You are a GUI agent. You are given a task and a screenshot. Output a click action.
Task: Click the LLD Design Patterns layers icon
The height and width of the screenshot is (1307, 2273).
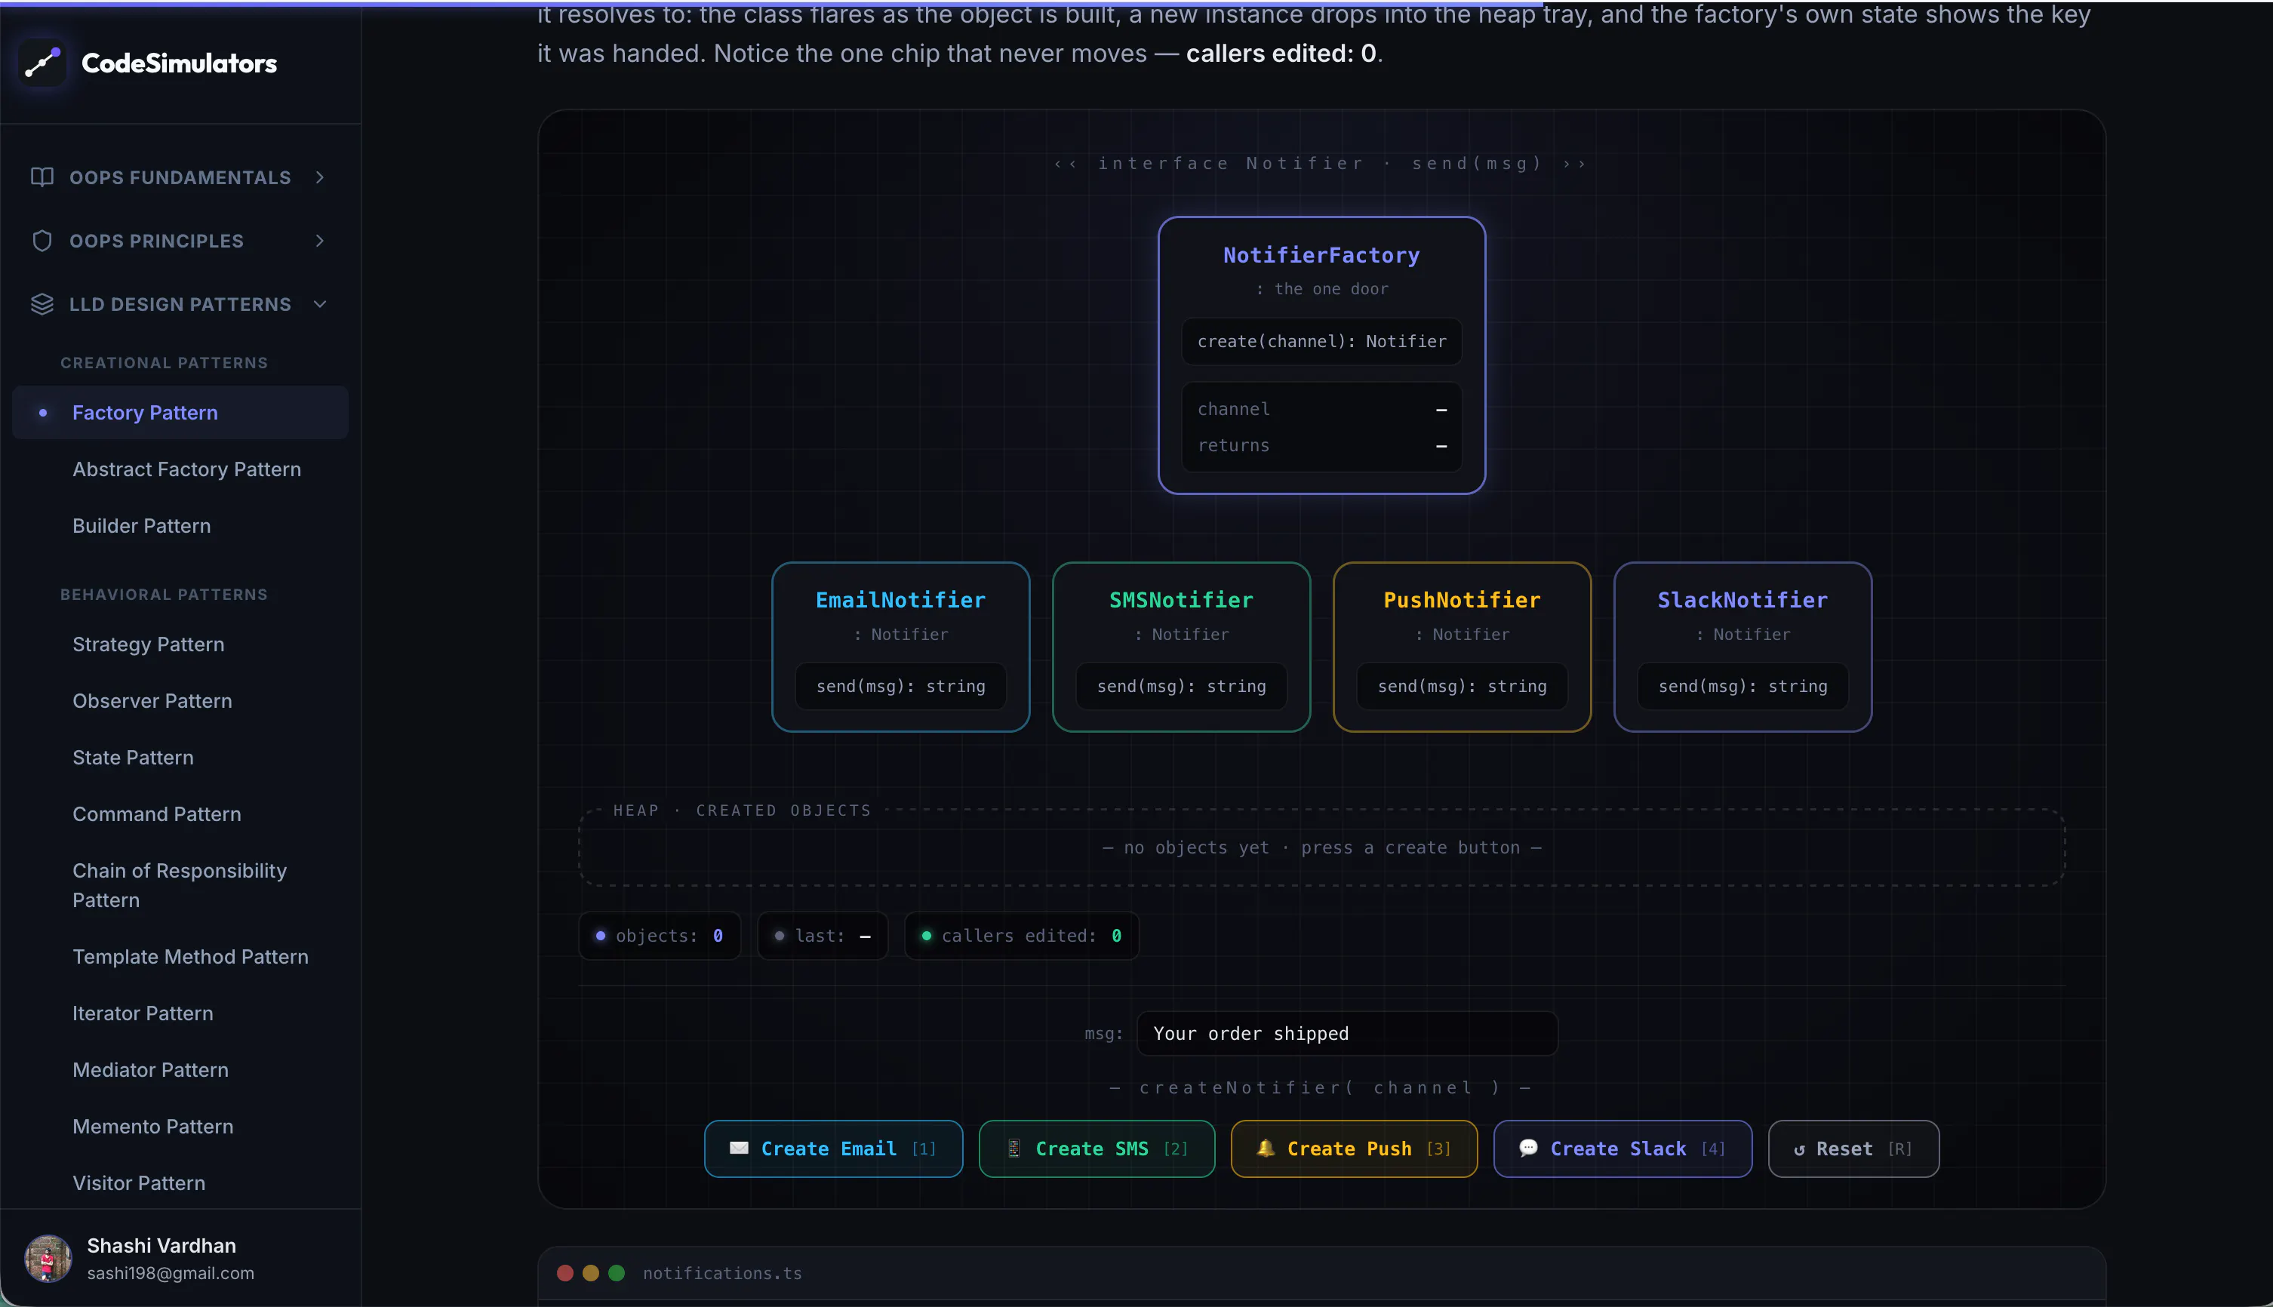tap(42, 304)
